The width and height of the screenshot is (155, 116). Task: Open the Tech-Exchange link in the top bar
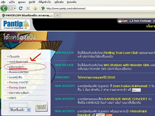pos(140,21)
